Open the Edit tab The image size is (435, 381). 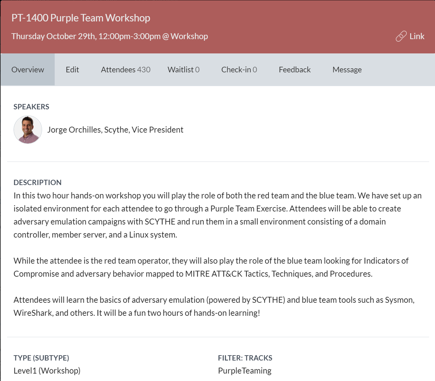(72, 70)
